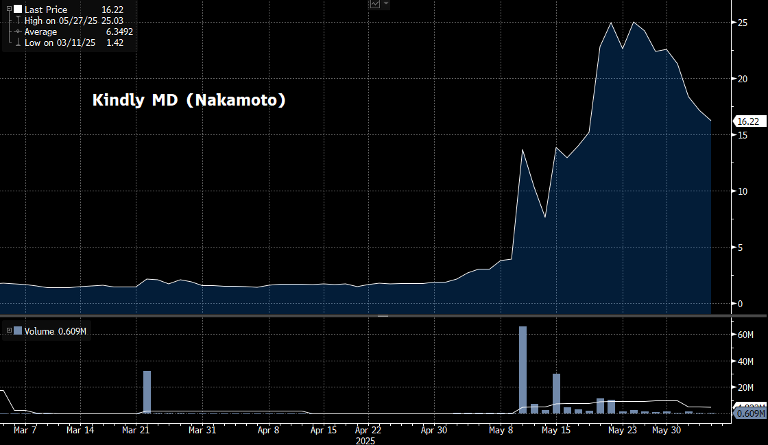Click the March 21 volume spike bar

pos(147,392)
